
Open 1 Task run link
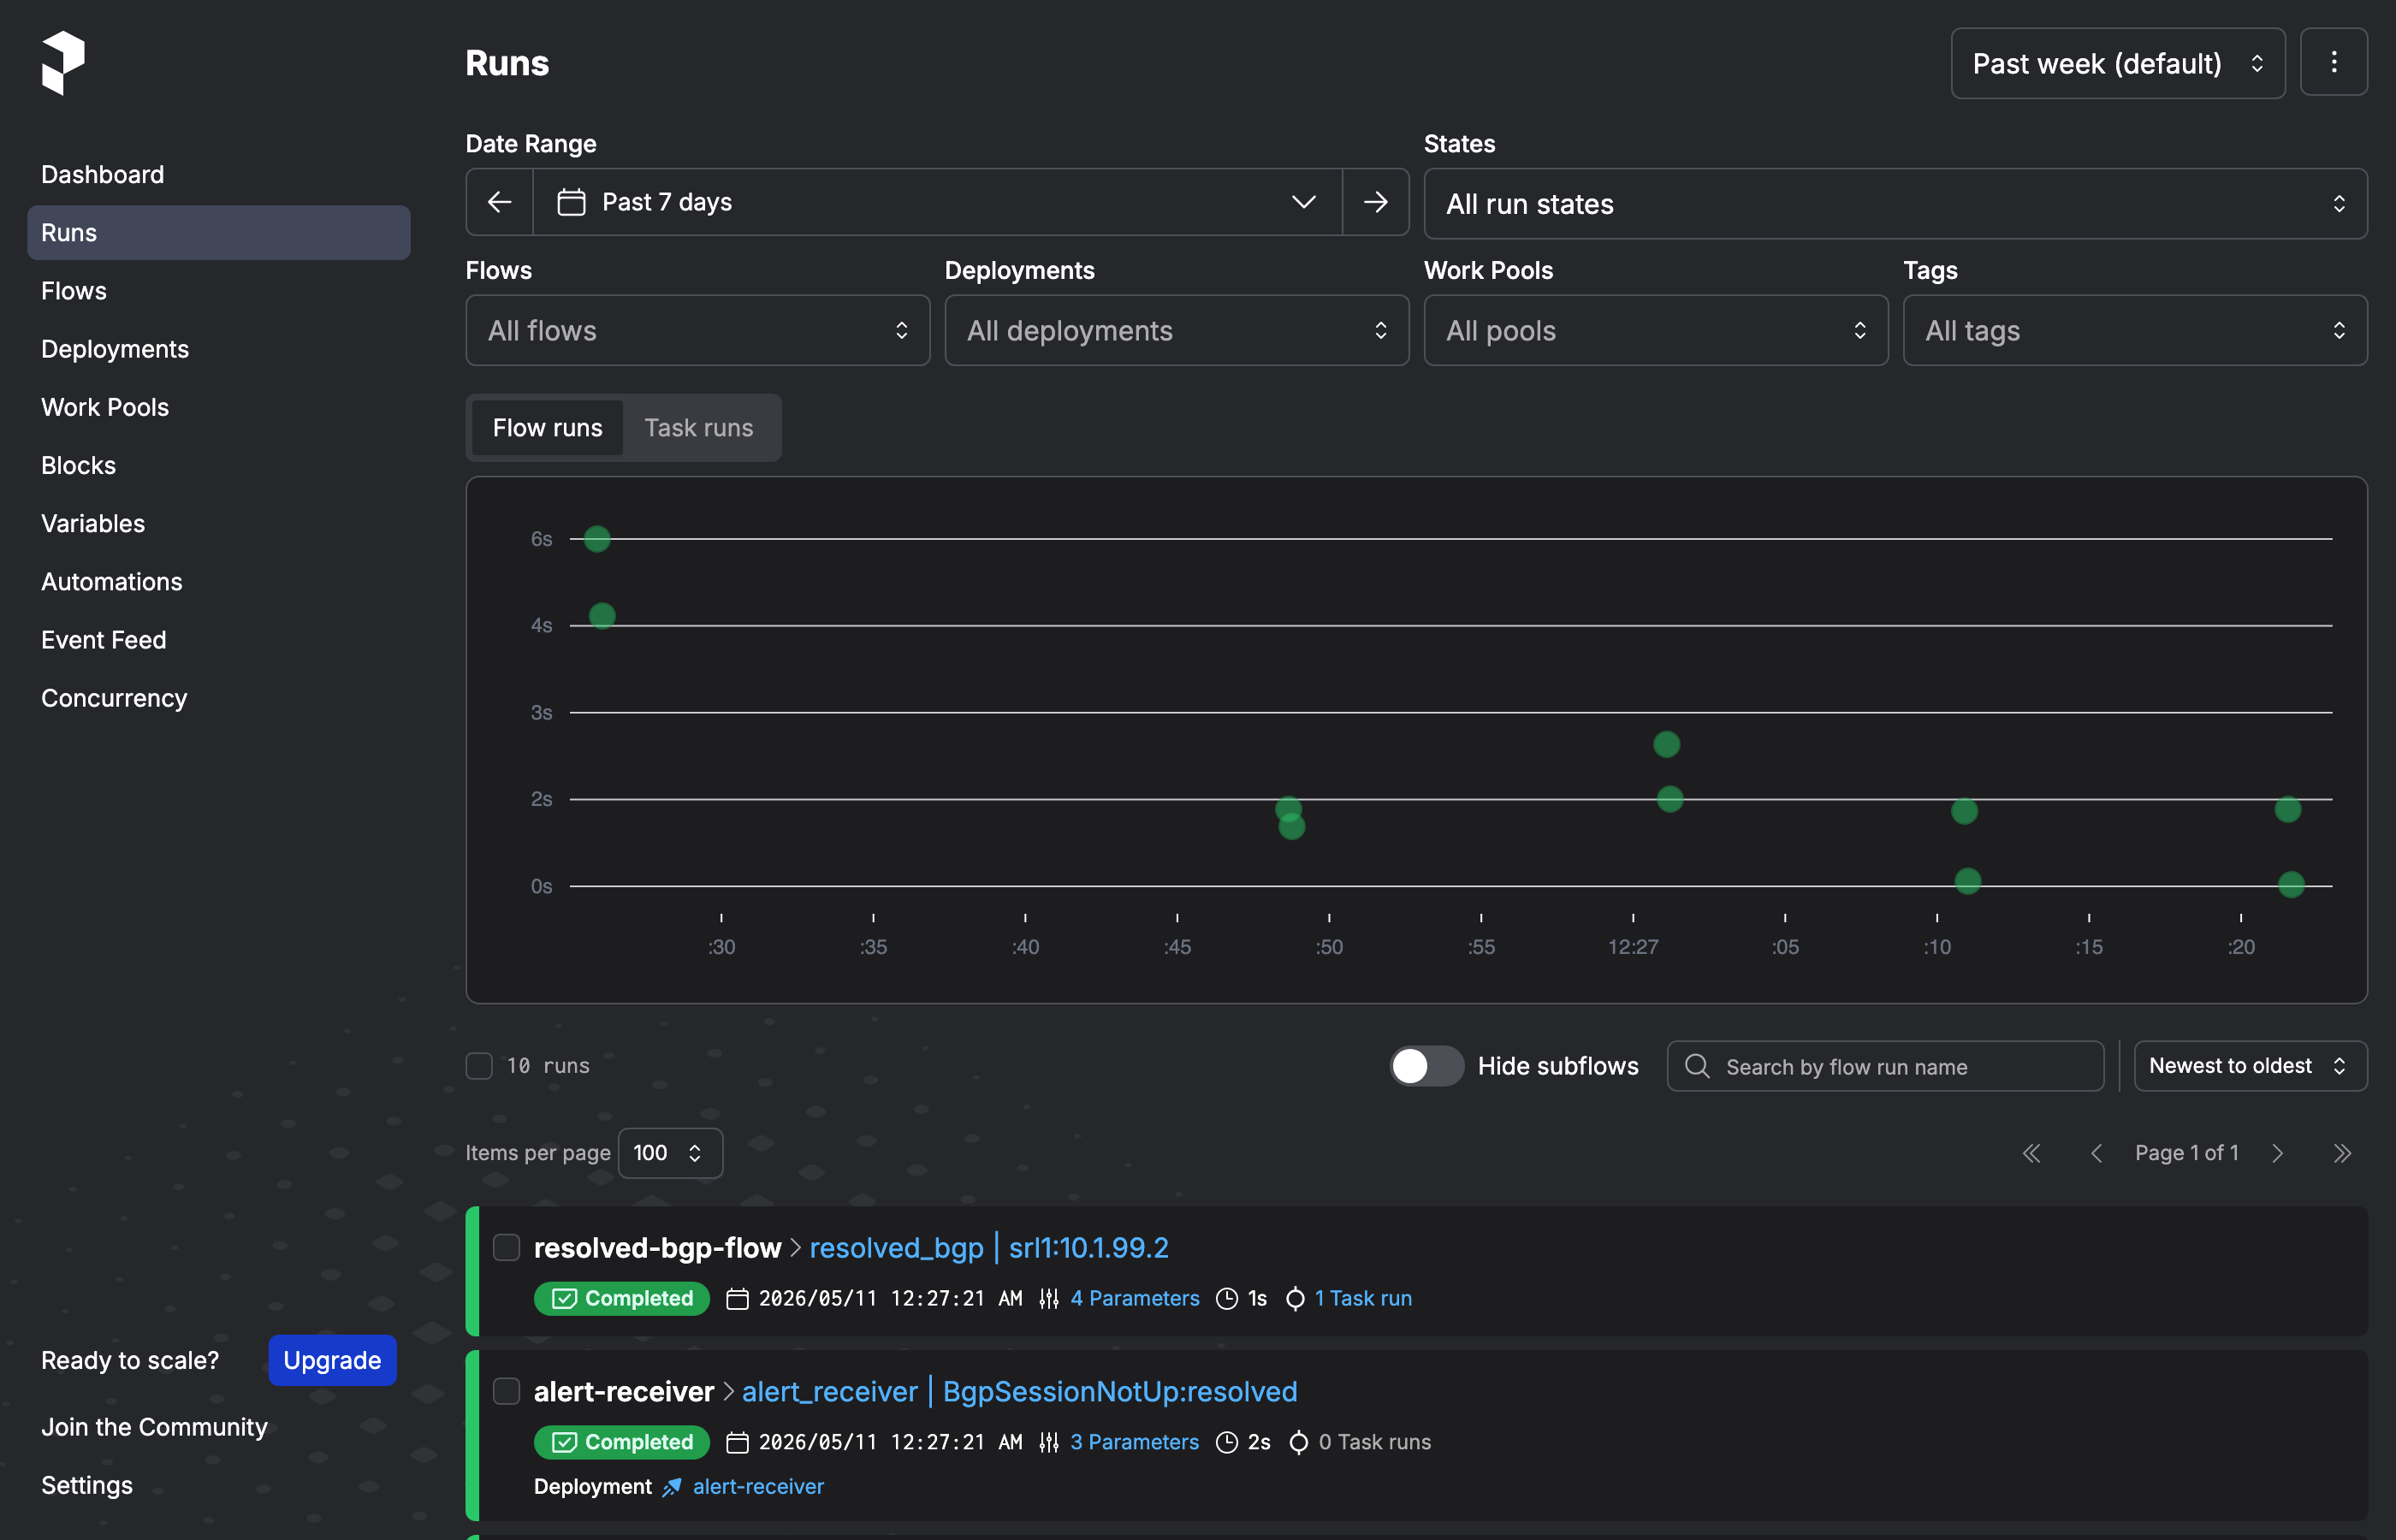tap(1363, 1298)
